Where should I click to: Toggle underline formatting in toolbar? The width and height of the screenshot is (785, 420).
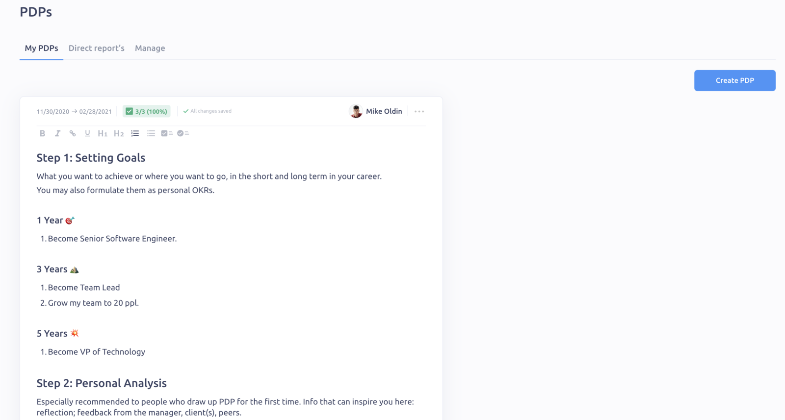coord(87,133)
